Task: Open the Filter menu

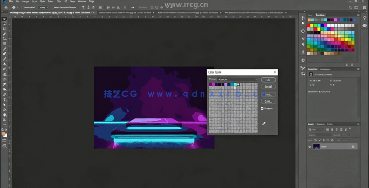Action: (59, 1)
